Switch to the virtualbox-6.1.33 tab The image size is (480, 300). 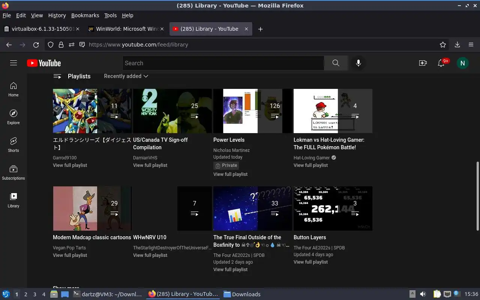pos(41,29)
